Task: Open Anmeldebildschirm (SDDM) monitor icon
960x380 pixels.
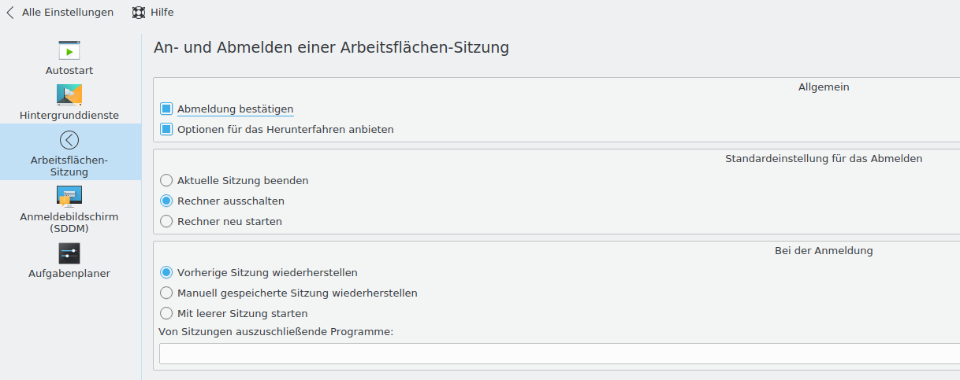Action: (x=69, y=197)
